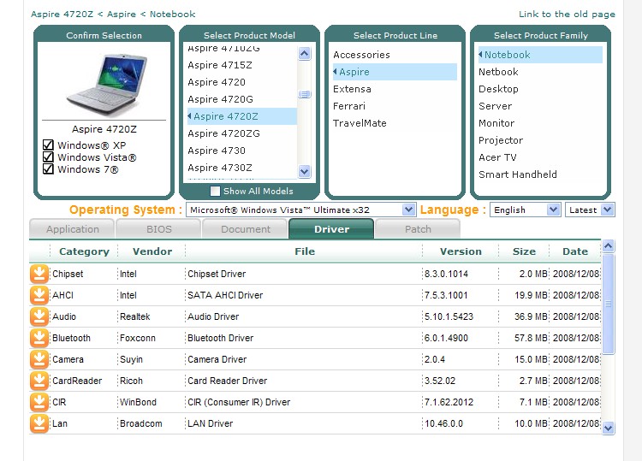Select Projector product family
The image size is (642, 461).
[x=501, y=141]
